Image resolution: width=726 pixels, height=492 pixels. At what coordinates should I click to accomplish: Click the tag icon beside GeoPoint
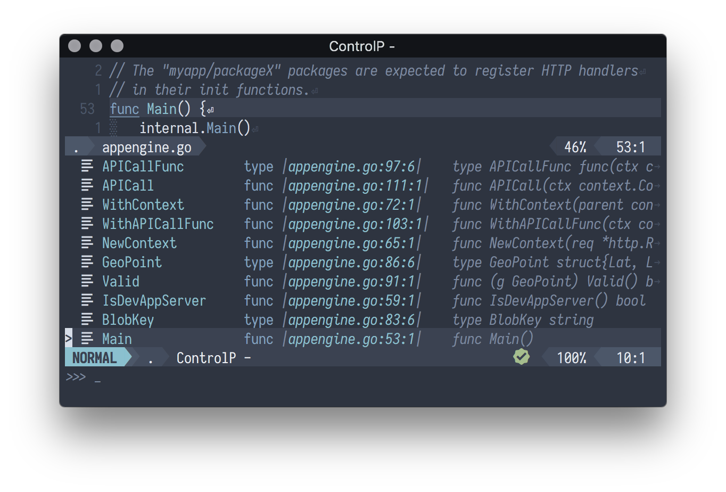point(87,263)
